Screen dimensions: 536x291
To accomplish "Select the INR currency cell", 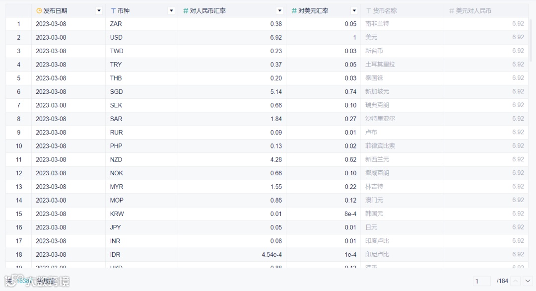I will point(141,241).
